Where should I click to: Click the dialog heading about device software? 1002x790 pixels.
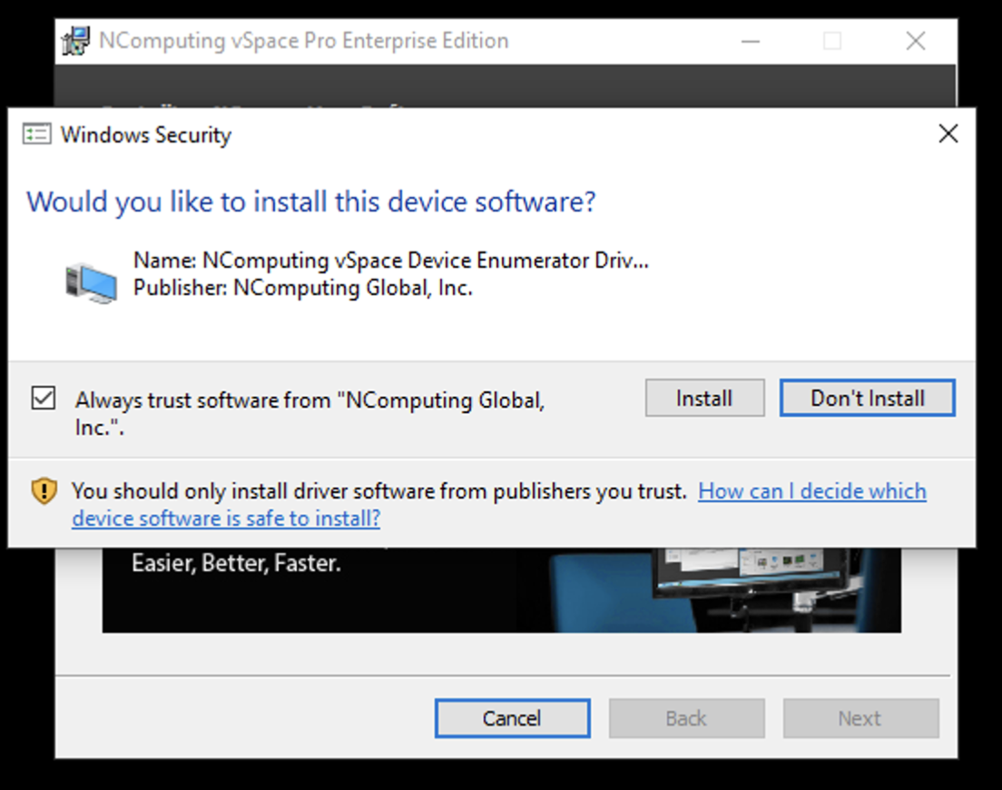(310, 202)
